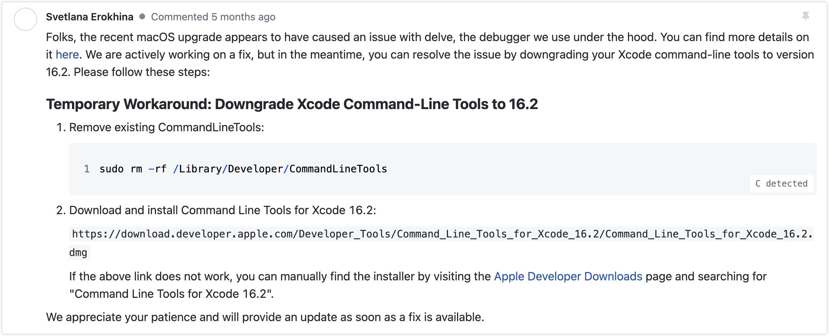829x336 pixels.
Task: Click the "We appreciate your patience" closing sentence
Action: click(265, 317)
